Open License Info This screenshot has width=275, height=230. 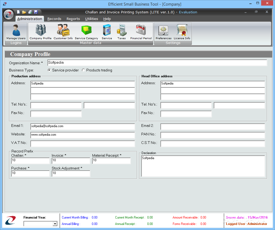click(x=182, y=32)
